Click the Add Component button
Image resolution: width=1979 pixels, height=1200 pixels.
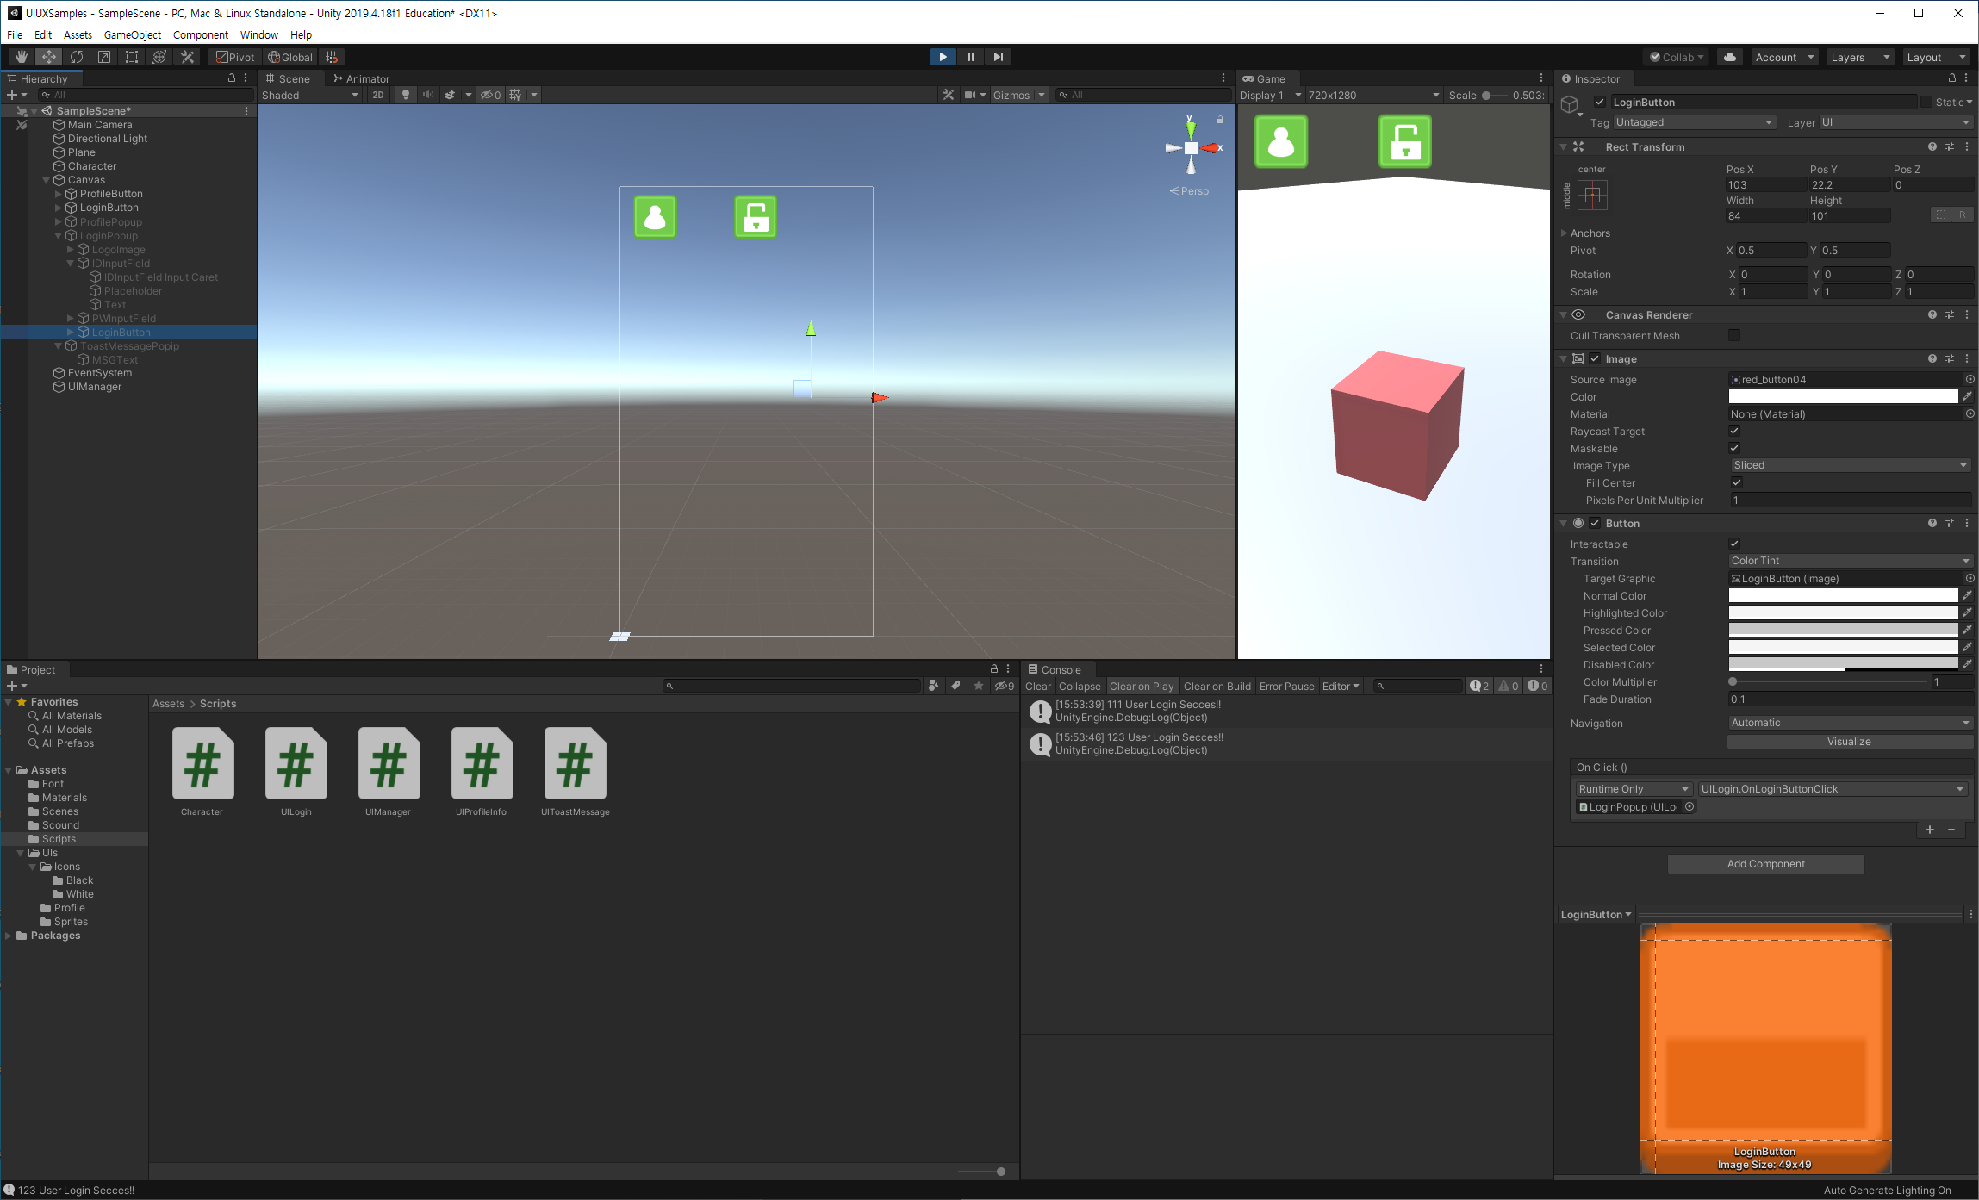click(1765, 864)
